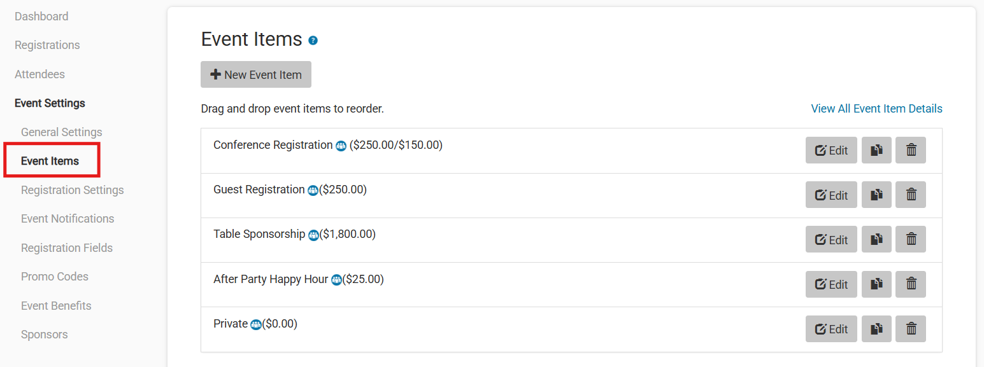Edit the Private event item
The image size is (984, 367).
coord(831,329)
